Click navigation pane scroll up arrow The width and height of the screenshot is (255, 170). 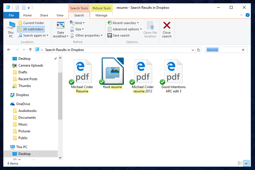60,58
